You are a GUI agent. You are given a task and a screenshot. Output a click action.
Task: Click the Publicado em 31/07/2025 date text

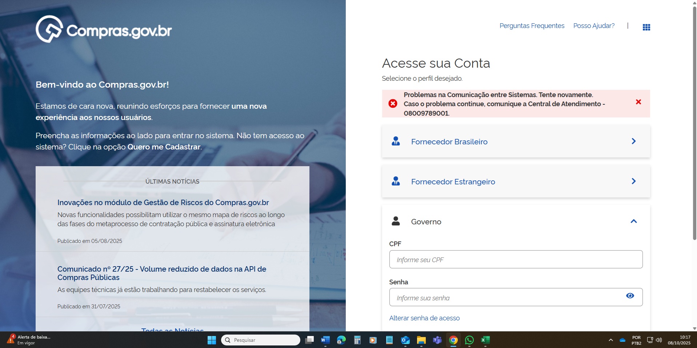pyautogui.click(x=89, y=307)
